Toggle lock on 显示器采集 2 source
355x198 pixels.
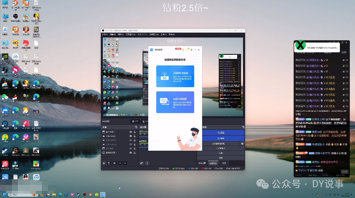[135, 153]
